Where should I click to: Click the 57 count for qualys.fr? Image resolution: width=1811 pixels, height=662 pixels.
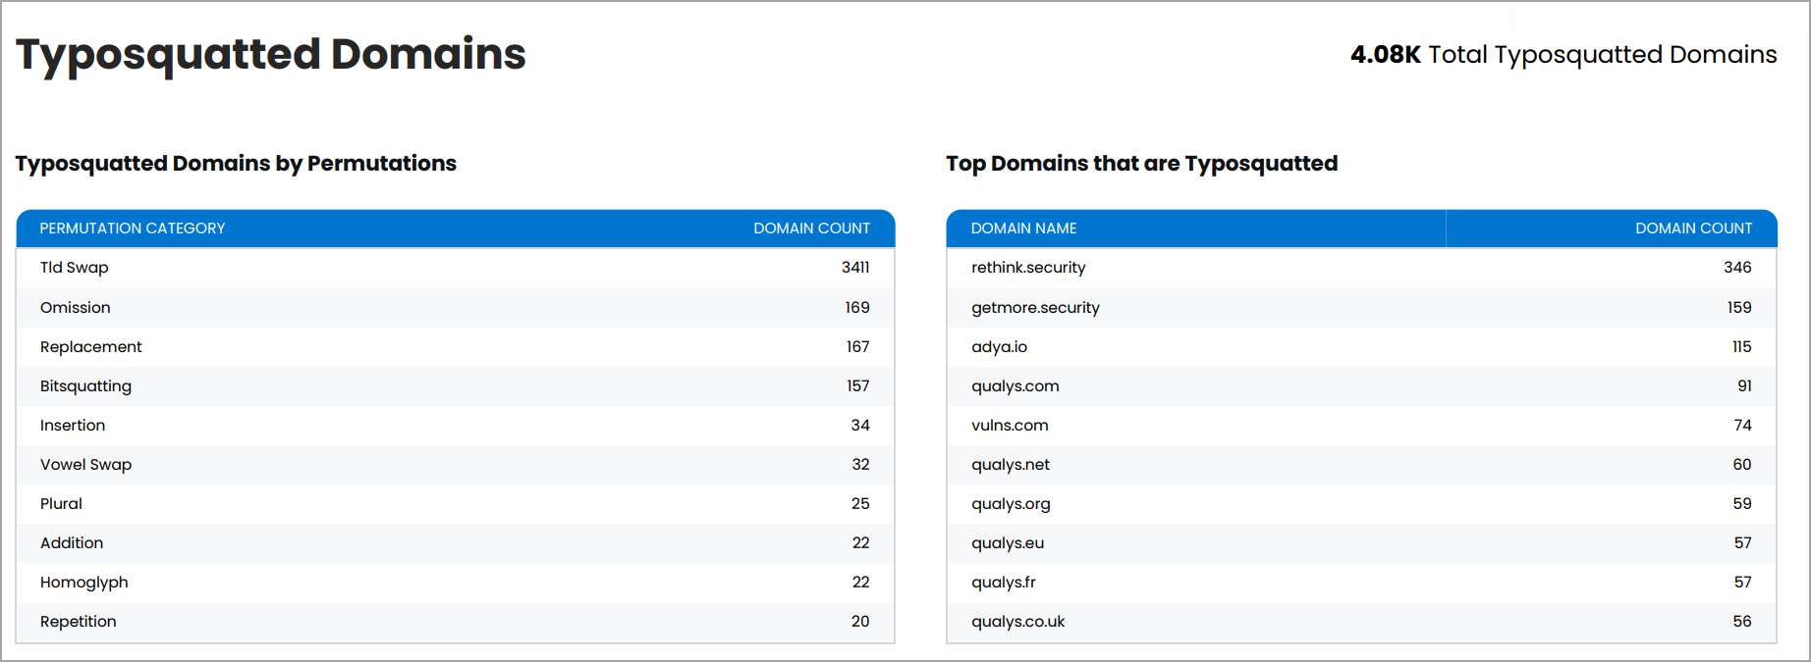coord(1742,583)
